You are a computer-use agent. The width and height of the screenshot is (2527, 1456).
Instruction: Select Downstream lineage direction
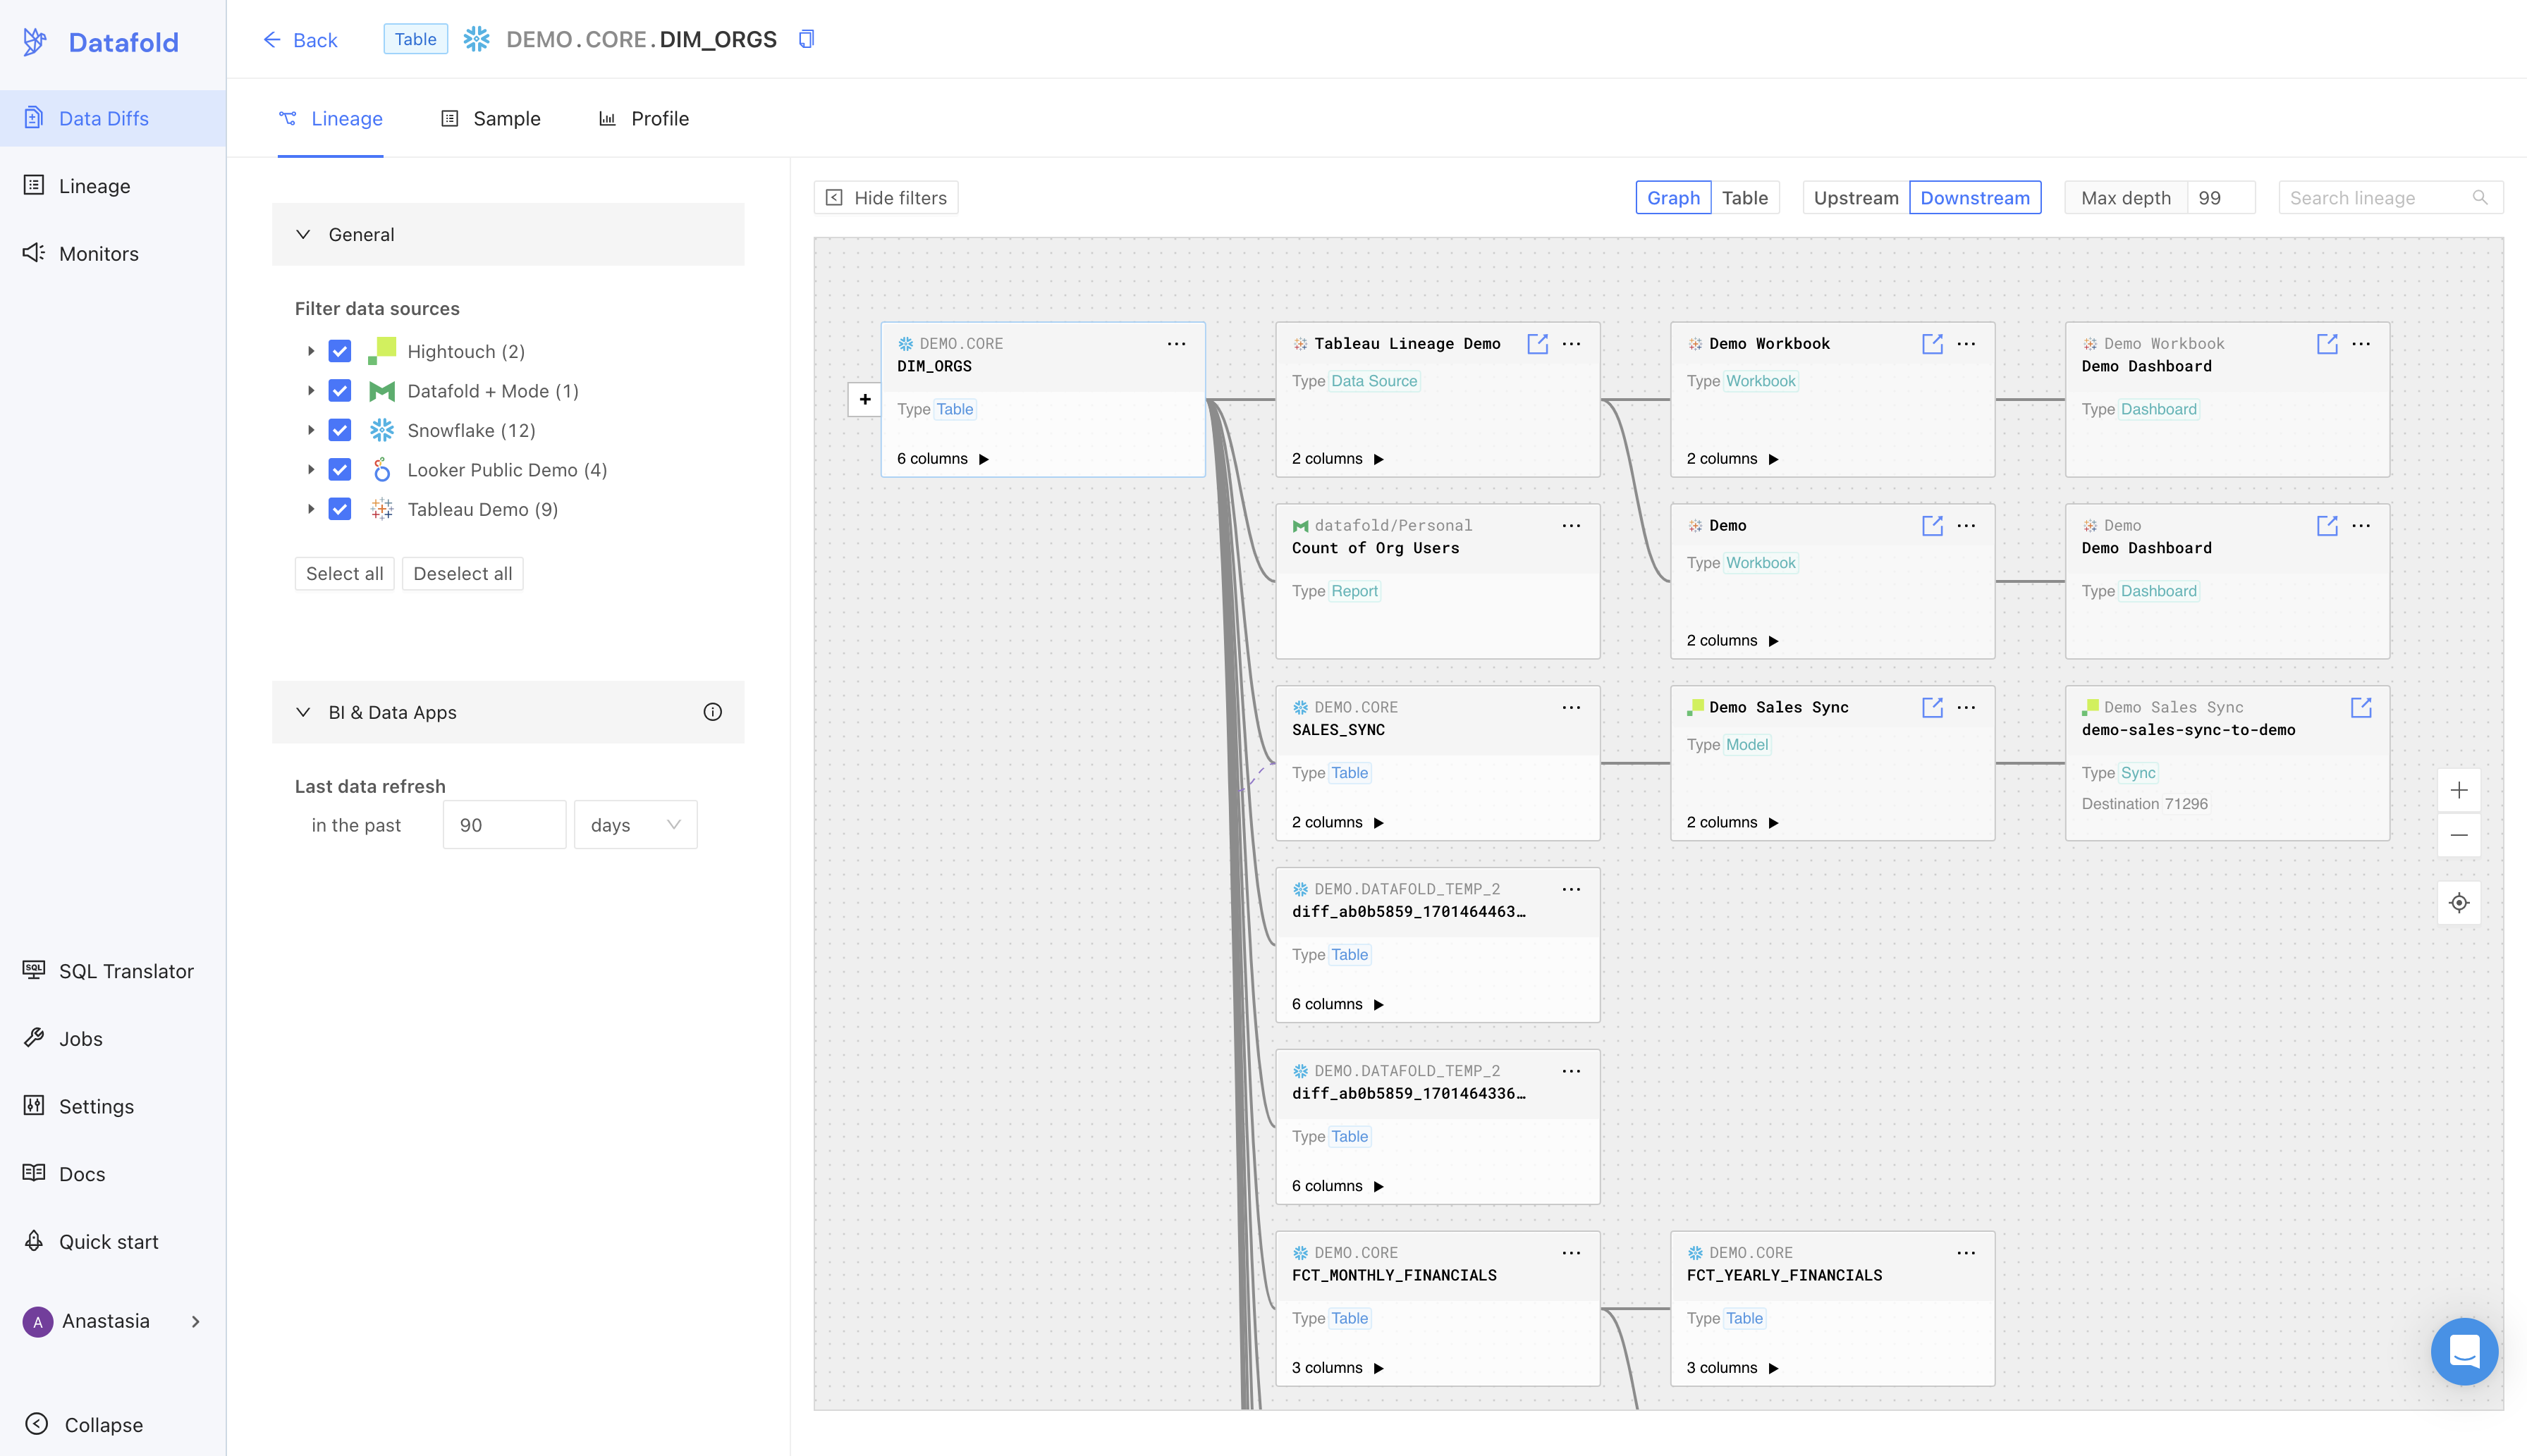1975,198
